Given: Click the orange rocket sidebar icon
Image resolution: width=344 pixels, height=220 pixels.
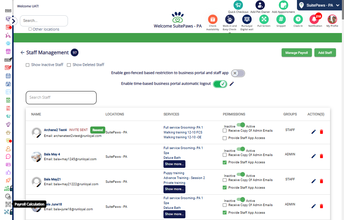Looking at the screenshot, I should (8, 180).
